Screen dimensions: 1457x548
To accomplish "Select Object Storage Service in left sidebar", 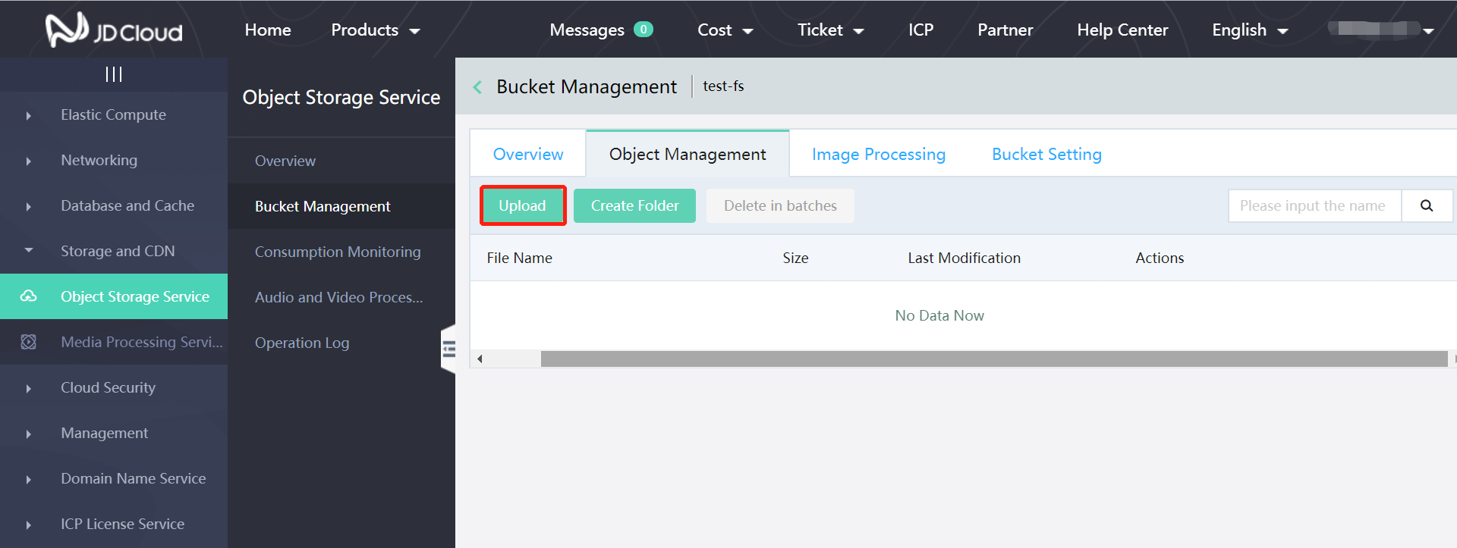I will (114, 296).
